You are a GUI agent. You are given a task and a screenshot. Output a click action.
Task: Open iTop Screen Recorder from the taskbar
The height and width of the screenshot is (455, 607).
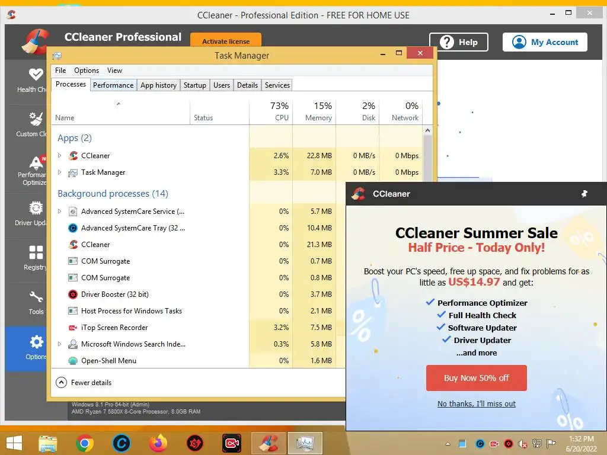232,443
